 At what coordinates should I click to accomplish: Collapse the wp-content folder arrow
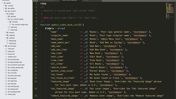click(4, 11)
